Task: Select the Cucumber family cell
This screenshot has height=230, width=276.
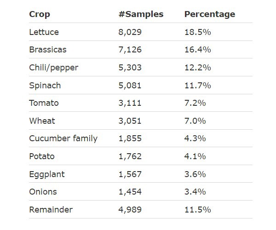Action: tap(63, 138)
